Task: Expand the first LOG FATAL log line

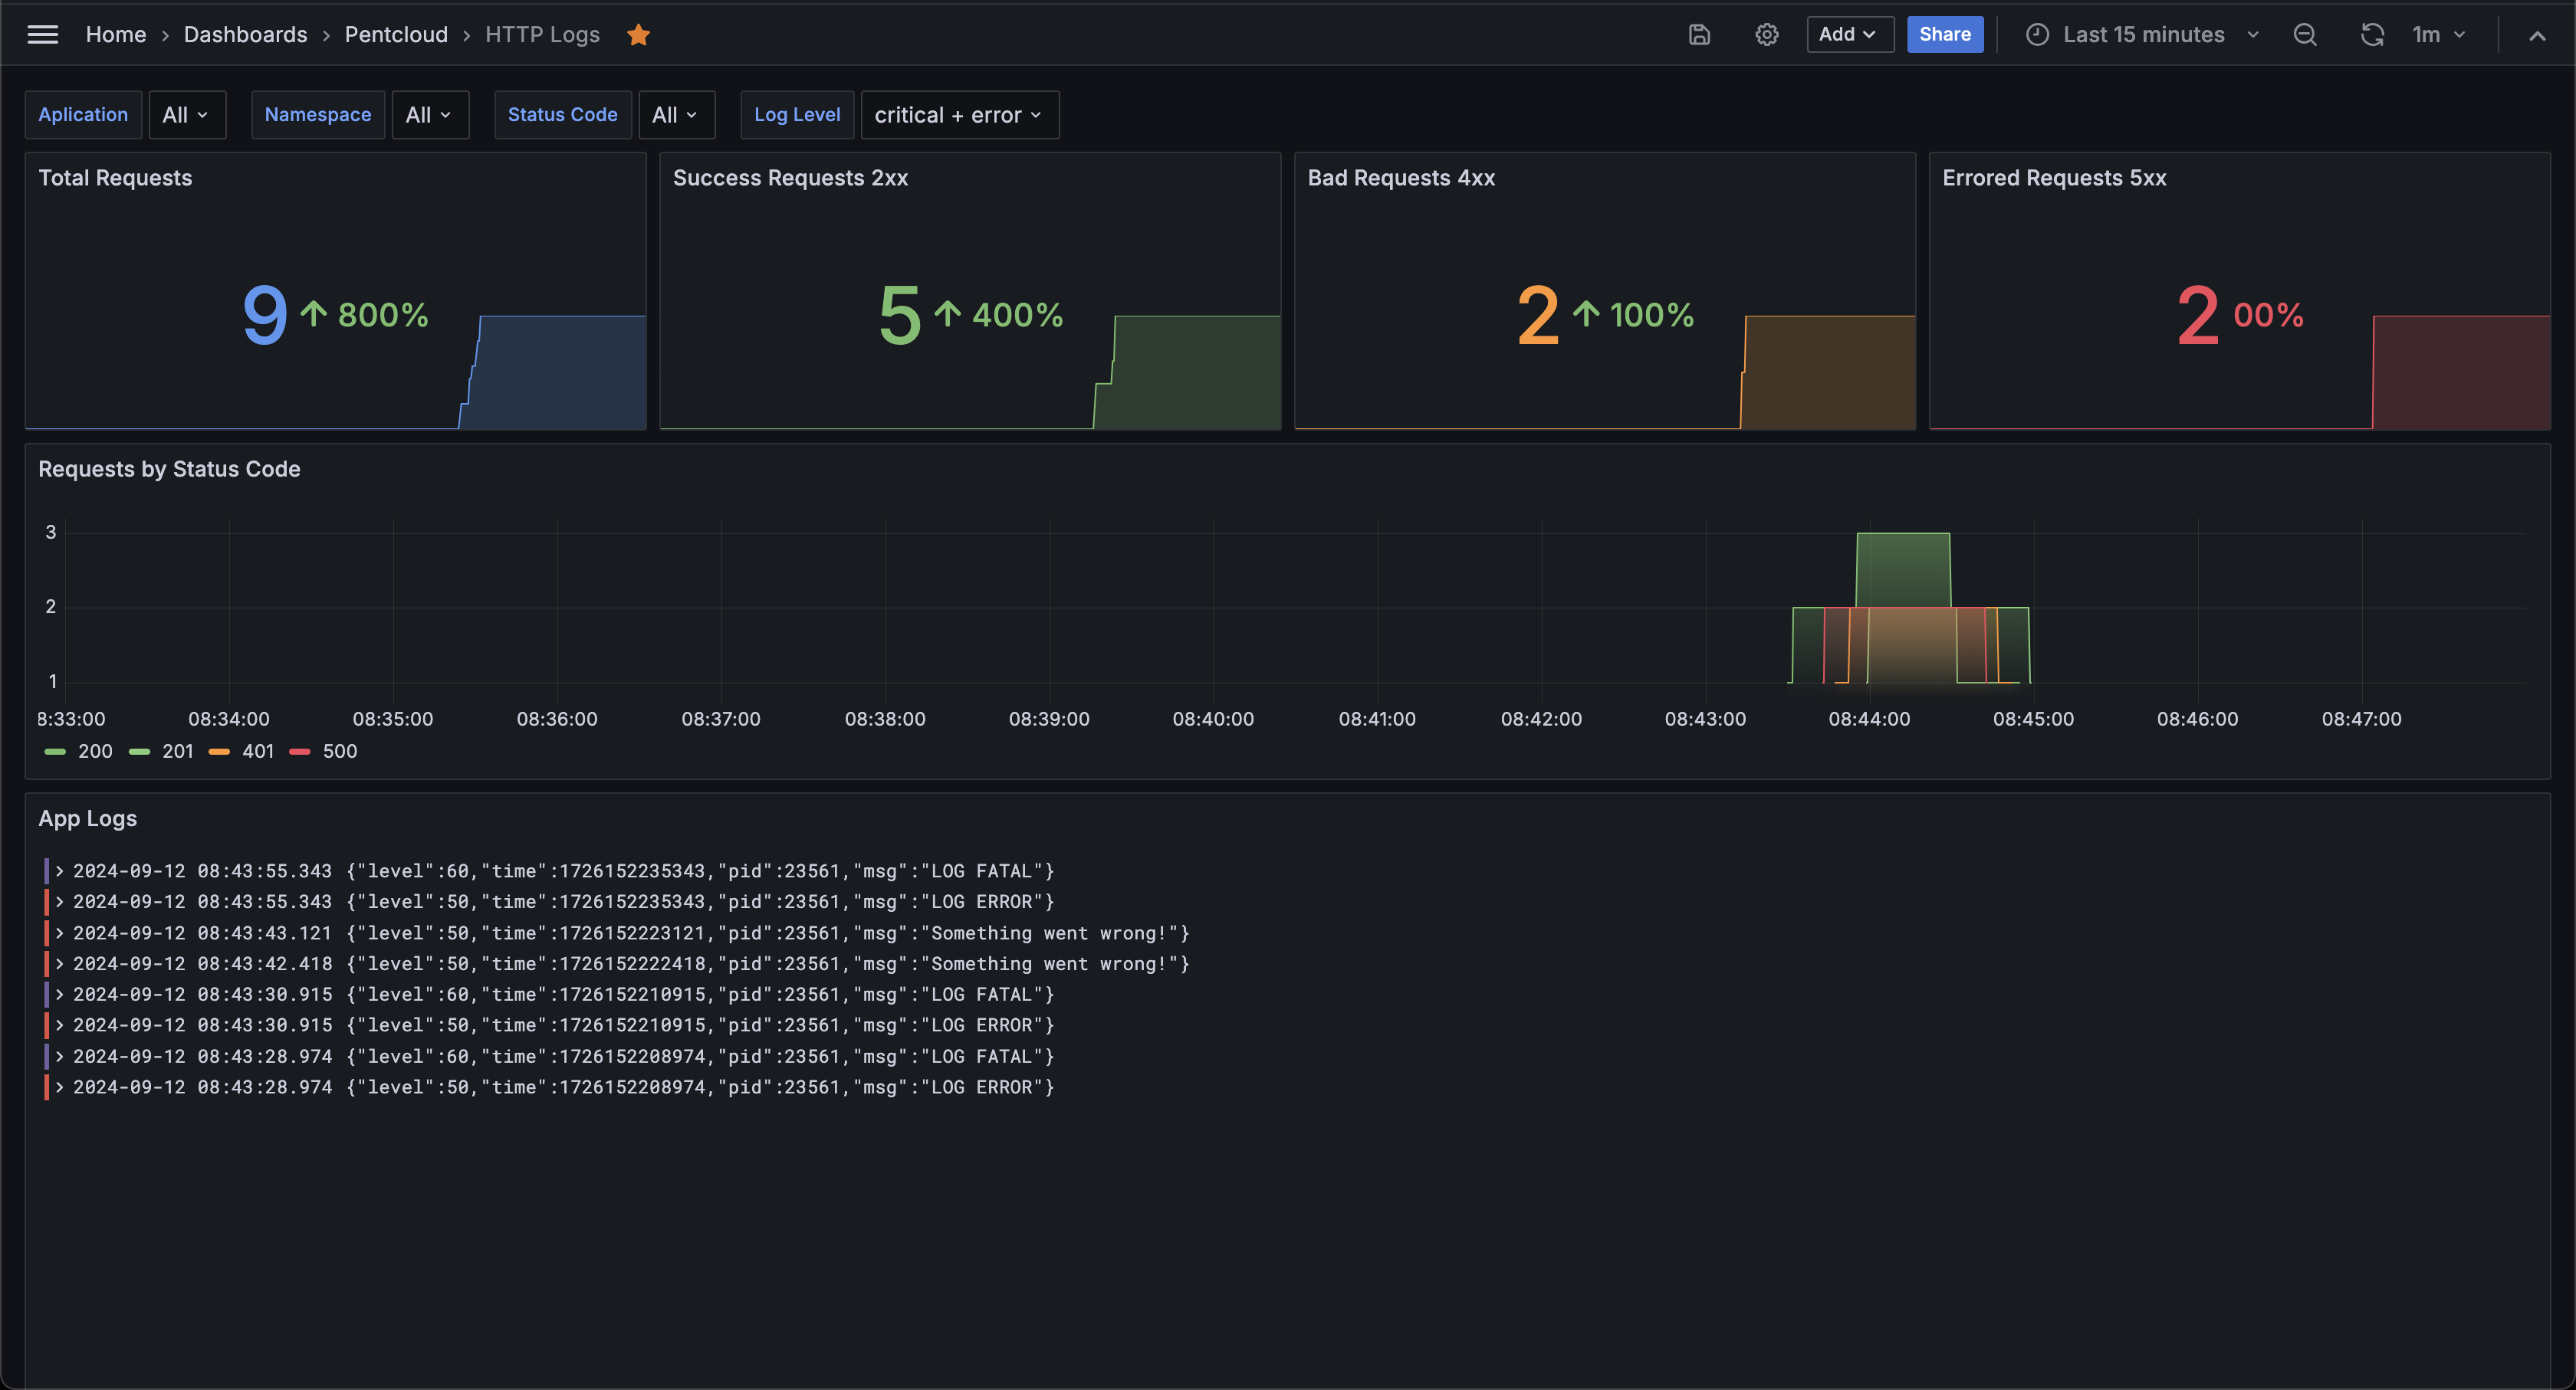Action: pyautogui.click(x=60, y=871)
